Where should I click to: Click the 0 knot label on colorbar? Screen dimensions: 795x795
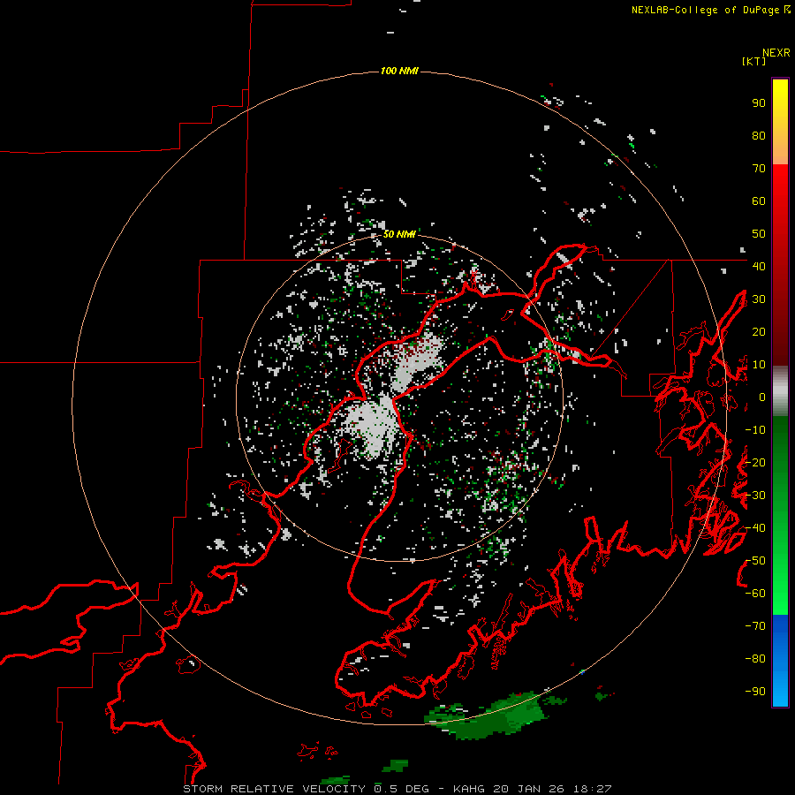click(x=761, y=397)
